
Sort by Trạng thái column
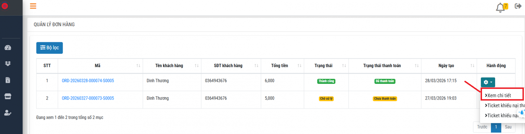pos(326,66)
